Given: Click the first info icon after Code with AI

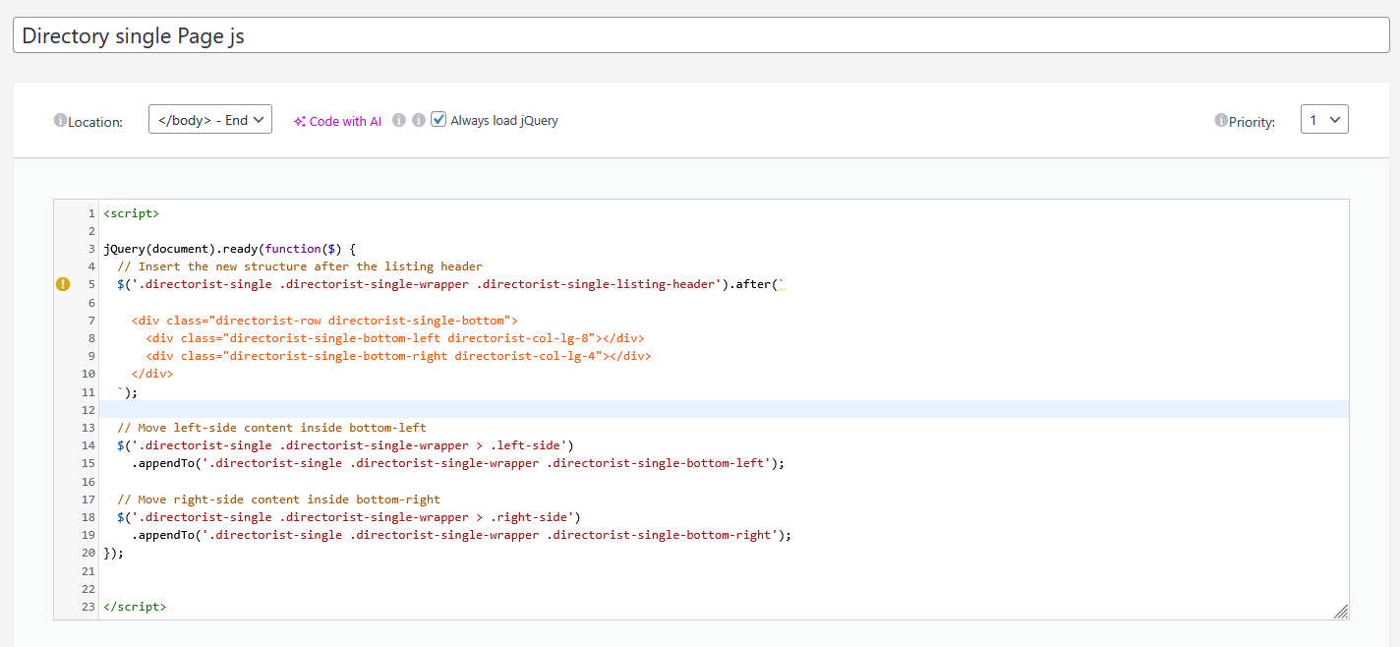Looking at the screenshot, I should 399,120.
